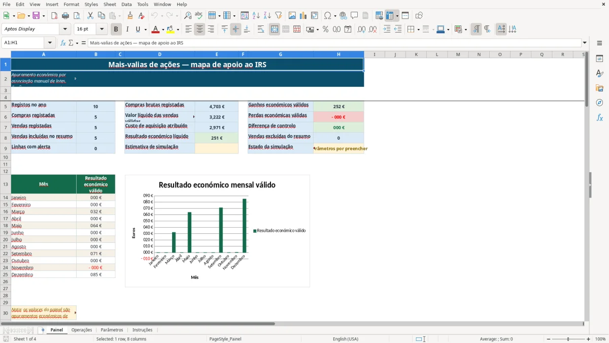Click the Print icon
The image size is (609, 343).
point(65,16)
